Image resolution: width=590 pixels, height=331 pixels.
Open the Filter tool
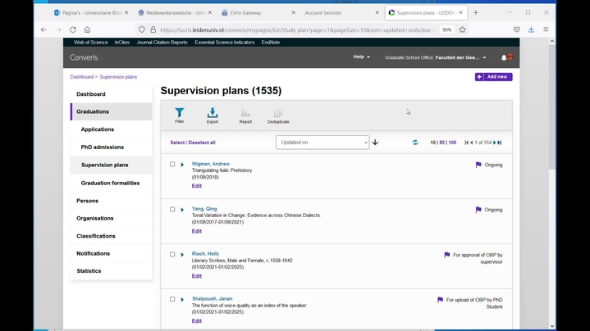pos(179,115)
